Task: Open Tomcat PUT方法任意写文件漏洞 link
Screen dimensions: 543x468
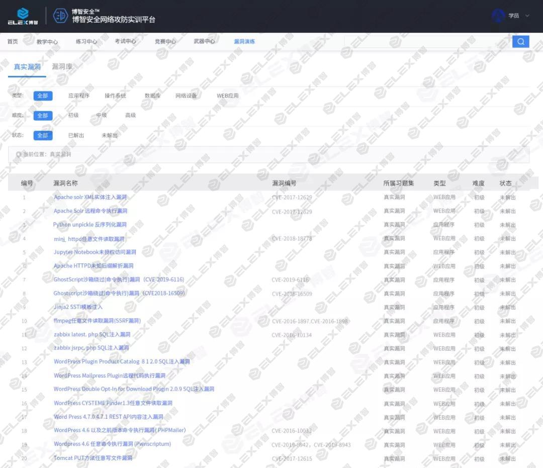Action: coord(93,458)
